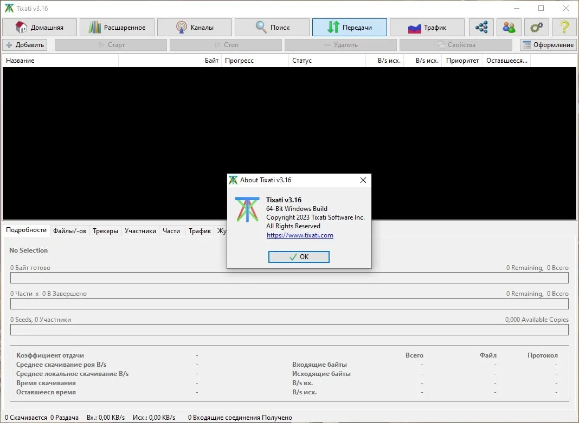Switch to the Участники tab

tap(140, 231)
